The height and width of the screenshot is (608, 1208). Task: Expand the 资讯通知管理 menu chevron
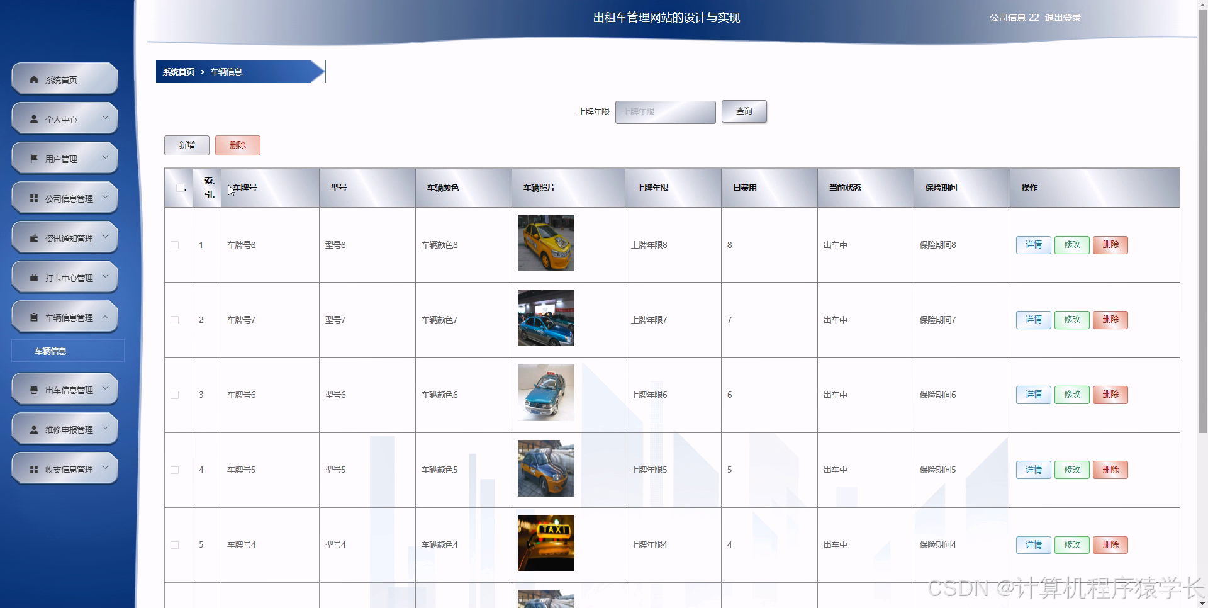(x=105, y=237)
